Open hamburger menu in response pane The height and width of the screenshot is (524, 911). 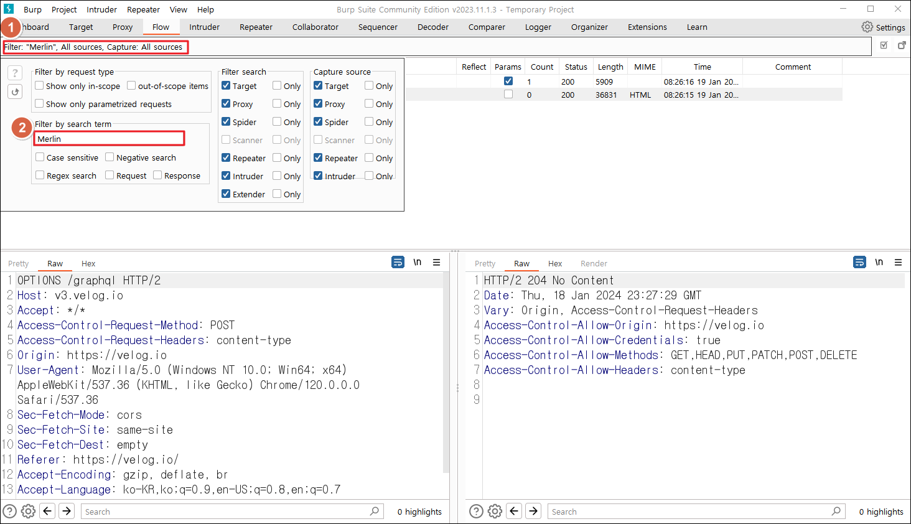[x=899, y=263]
